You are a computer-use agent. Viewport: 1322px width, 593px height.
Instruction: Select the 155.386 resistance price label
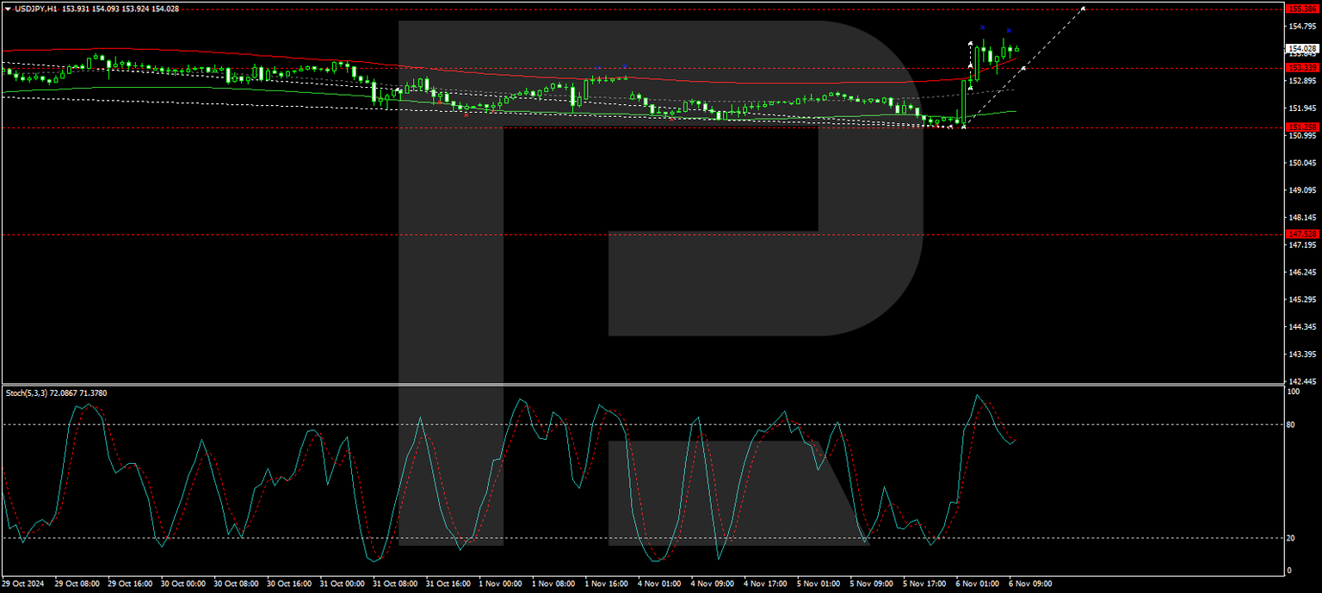pos(1304,7)
